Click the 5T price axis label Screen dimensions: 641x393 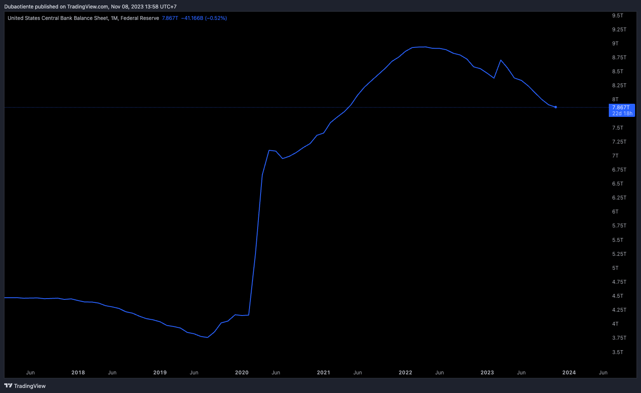pyautogui.click(x=615, y=268)
